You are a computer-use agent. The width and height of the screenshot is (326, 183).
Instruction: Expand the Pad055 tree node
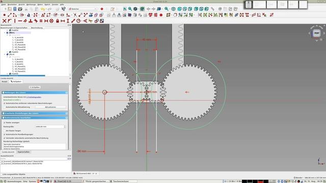point(7,52)
